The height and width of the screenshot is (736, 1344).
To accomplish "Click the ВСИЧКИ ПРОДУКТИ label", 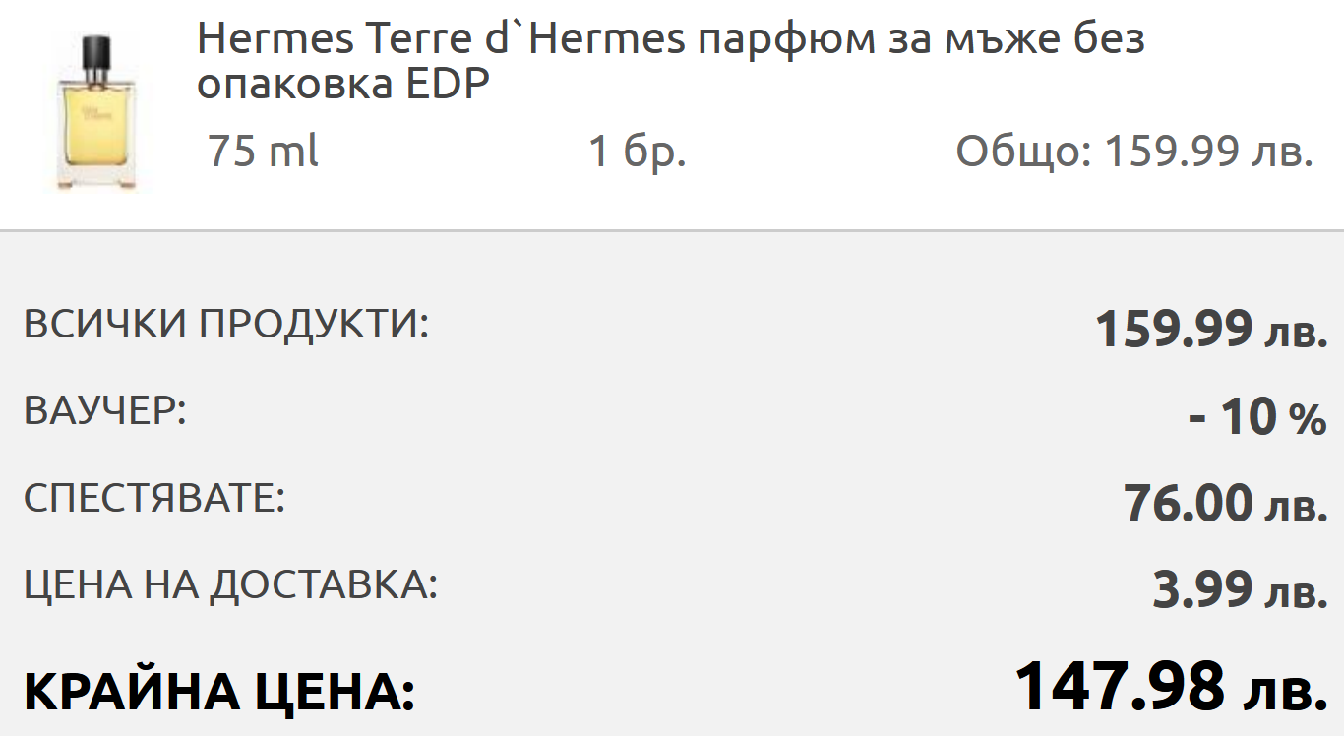I will 226,324.
